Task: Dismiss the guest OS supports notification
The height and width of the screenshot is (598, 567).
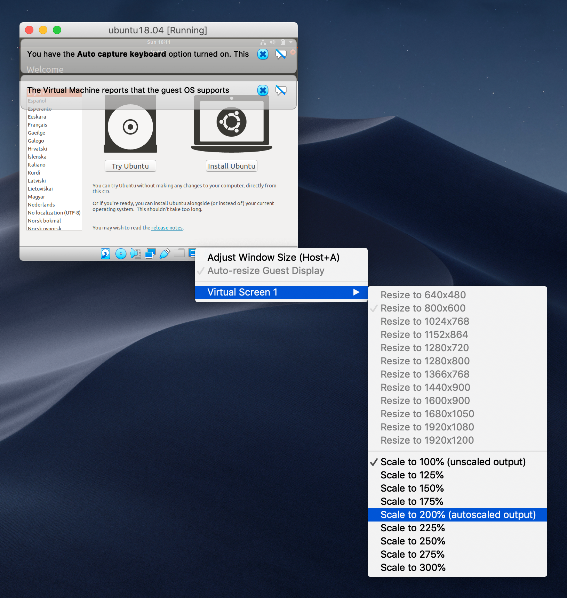Action: [x=263, y=90]
